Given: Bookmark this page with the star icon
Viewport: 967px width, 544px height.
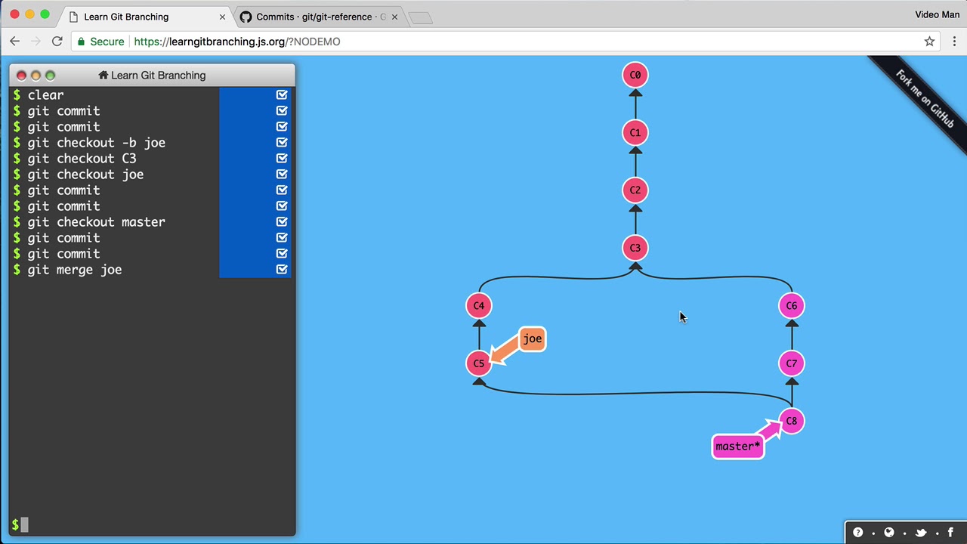Looking at the screenshot, I should tap(930, 42).
